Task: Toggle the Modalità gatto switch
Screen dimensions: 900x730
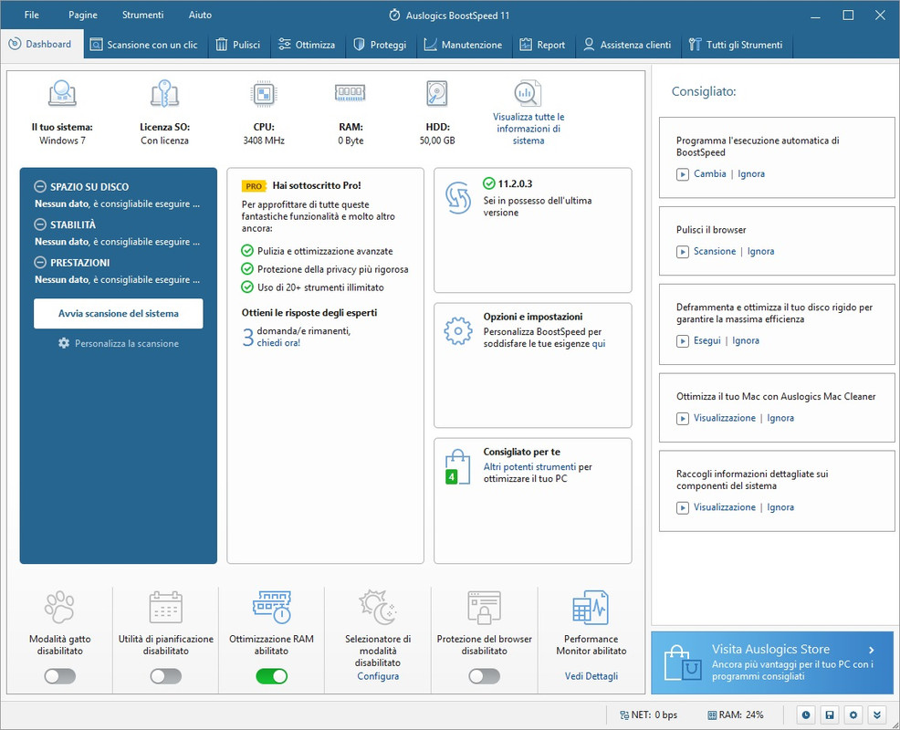Action: coord(59,677)
